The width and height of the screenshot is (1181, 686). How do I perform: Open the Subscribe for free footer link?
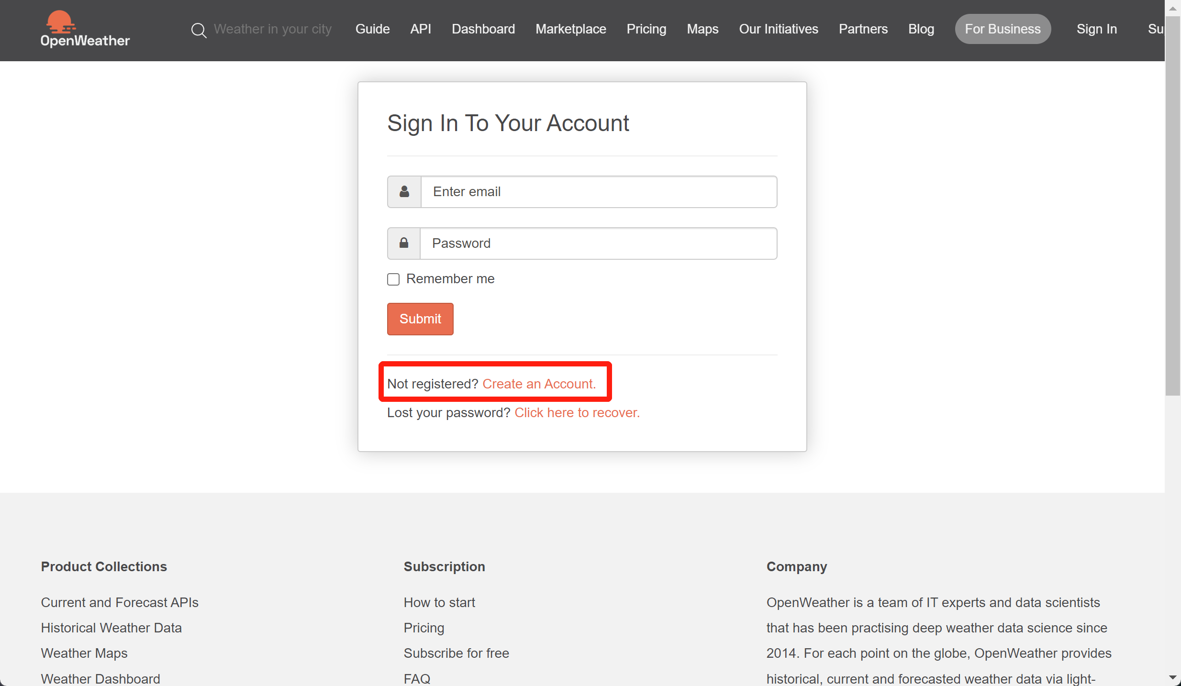pyautogui.click(x=456, y=653)
